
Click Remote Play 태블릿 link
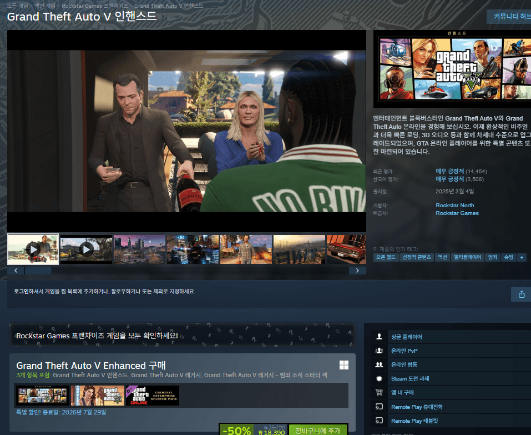point(414,421)
